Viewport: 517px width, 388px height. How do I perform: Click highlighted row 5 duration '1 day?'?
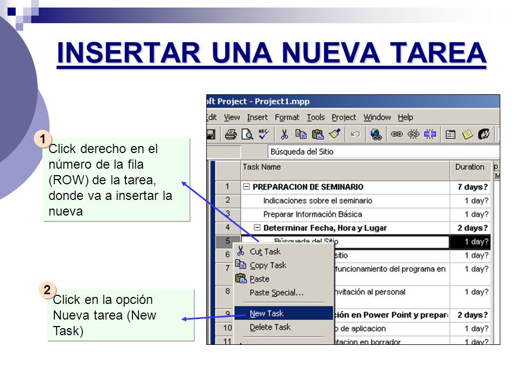tap(470, 241)
